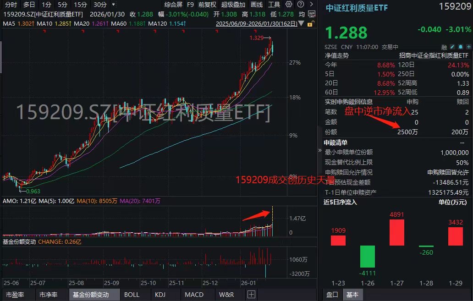The image size is (473, 301).
Task: Add an indicator via plus icon after W&R
Action: [x=250, y=295]
